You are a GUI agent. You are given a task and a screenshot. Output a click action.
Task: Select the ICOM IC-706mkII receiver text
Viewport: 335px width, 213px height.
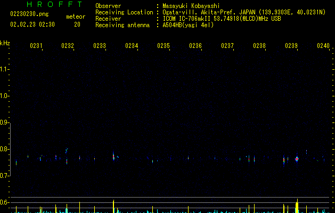pyautogui.click(x=222, y=19)
